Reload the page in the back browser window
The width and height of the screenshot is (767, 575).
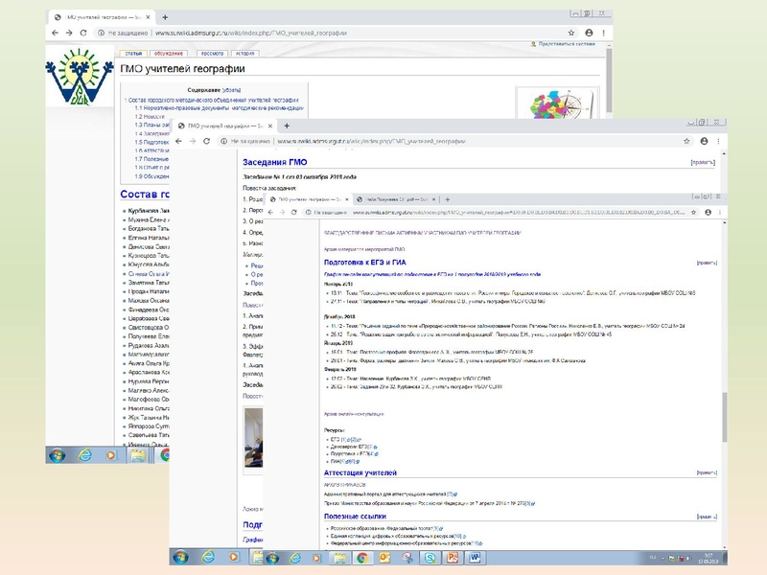coord(84,33)
